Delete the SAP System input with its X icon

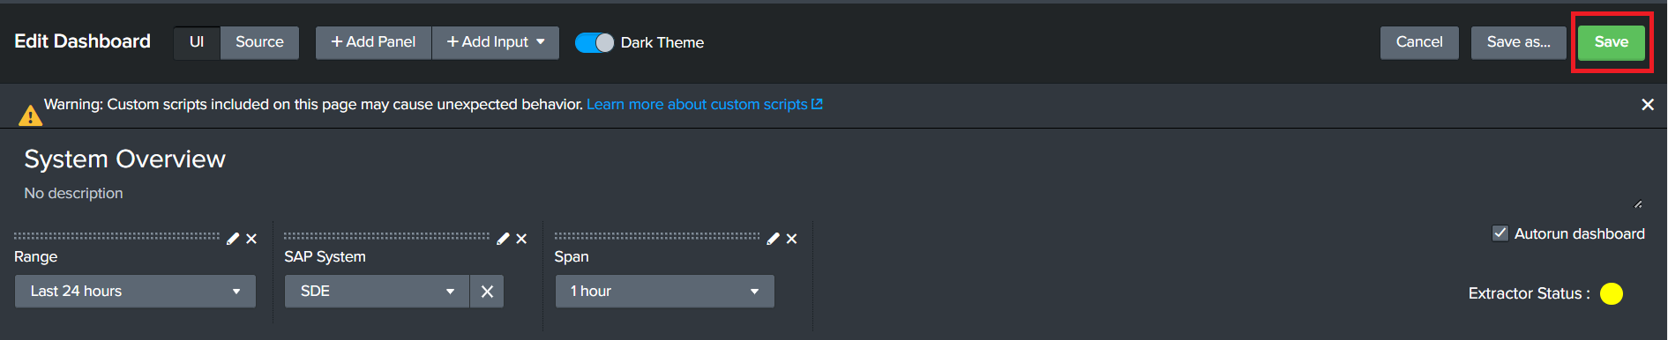[x=521, y=239]
